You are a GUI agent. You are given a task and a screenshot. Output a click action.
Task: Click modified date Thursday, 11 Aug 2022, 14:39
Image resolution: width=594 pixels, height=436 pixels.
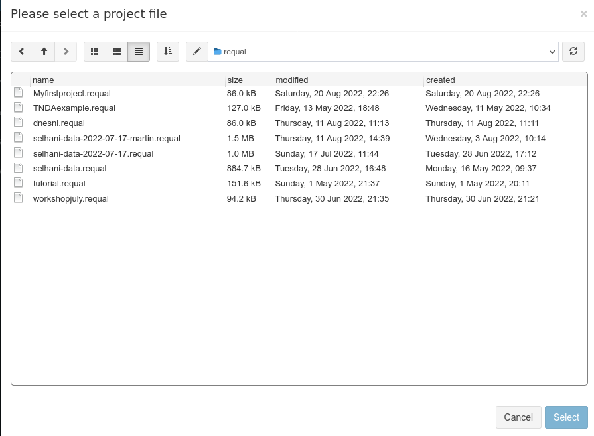point(333,139)
